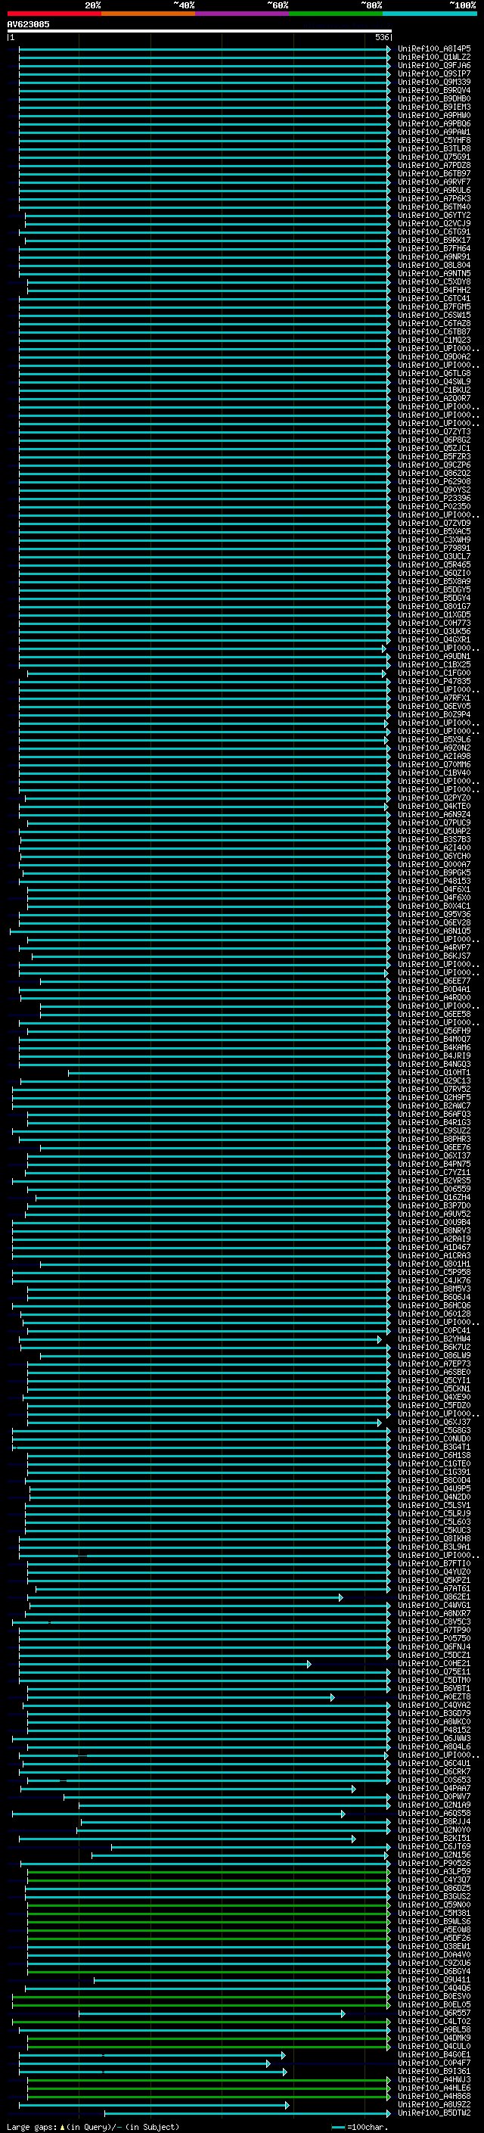Select the UniRef100_Q9FJA6 label
The width and height of the screenshot is (484, 2133).
click(x=434, y=65)
